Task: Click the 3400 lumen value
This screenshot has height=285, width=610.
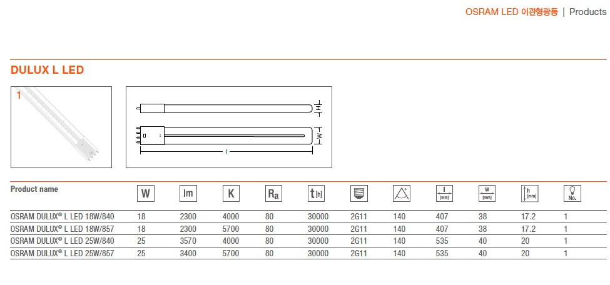Action: tap(188, 254)
